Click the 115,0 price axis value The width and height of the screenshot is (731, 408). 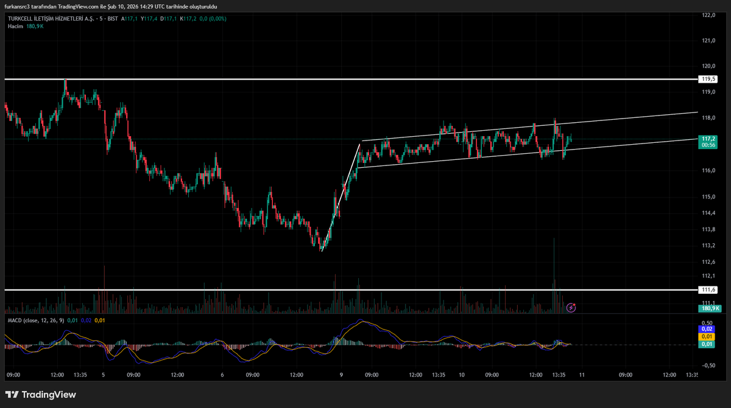[x=708, y=197]
